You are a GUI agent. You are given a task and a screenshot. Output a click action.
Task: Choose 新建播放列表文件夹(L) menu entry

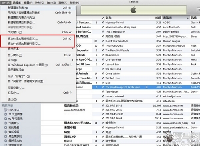coord(38,18)
